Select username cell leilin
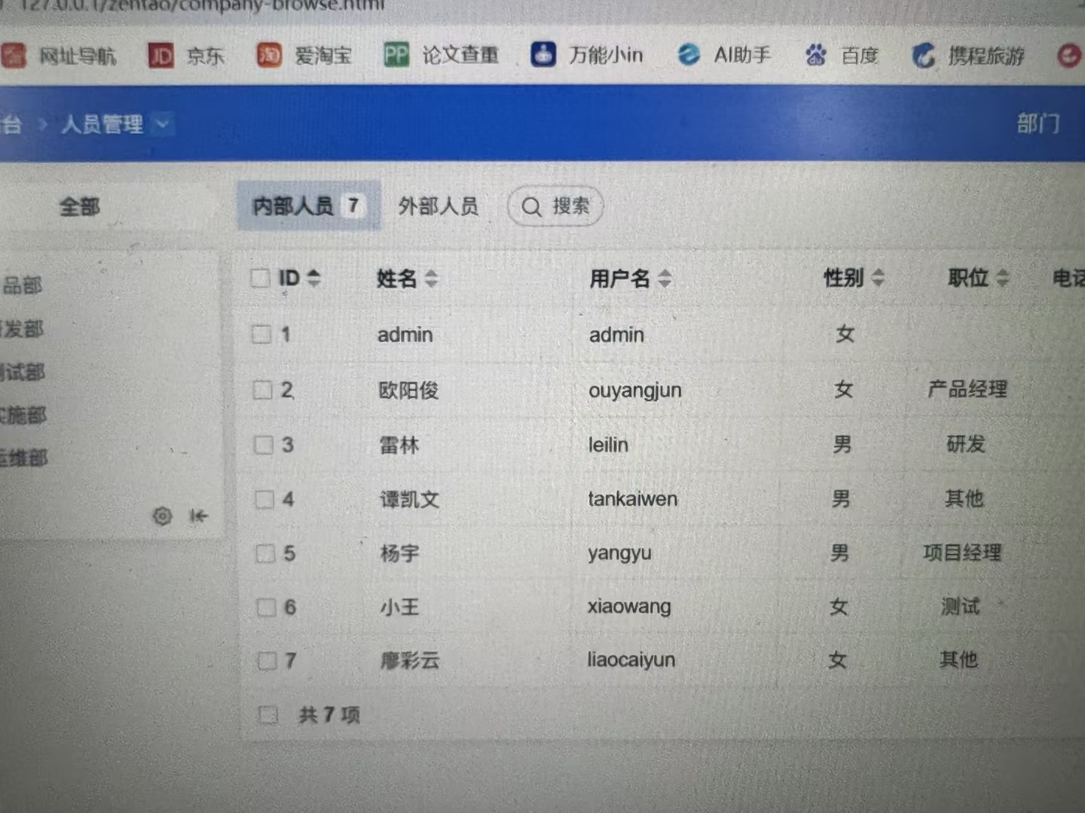 (608, 445)
